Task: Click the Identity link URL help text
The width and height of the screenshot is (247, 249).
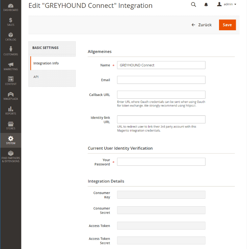Action: [157, 129]
